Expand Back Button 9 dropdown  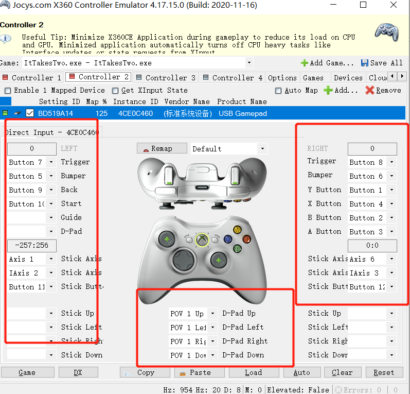pos(51,190)
